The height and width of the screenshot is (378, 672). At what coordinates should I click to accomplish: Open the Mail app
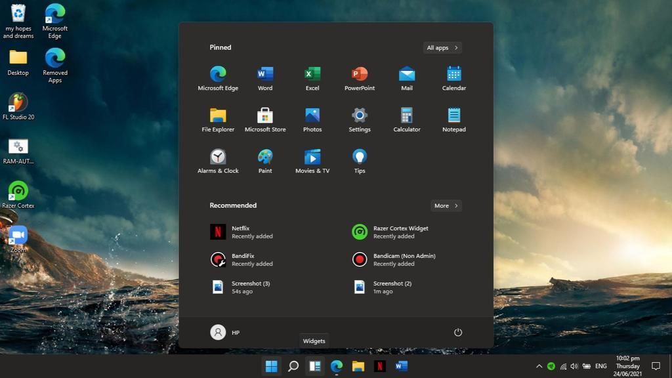[x=407, y=79]
